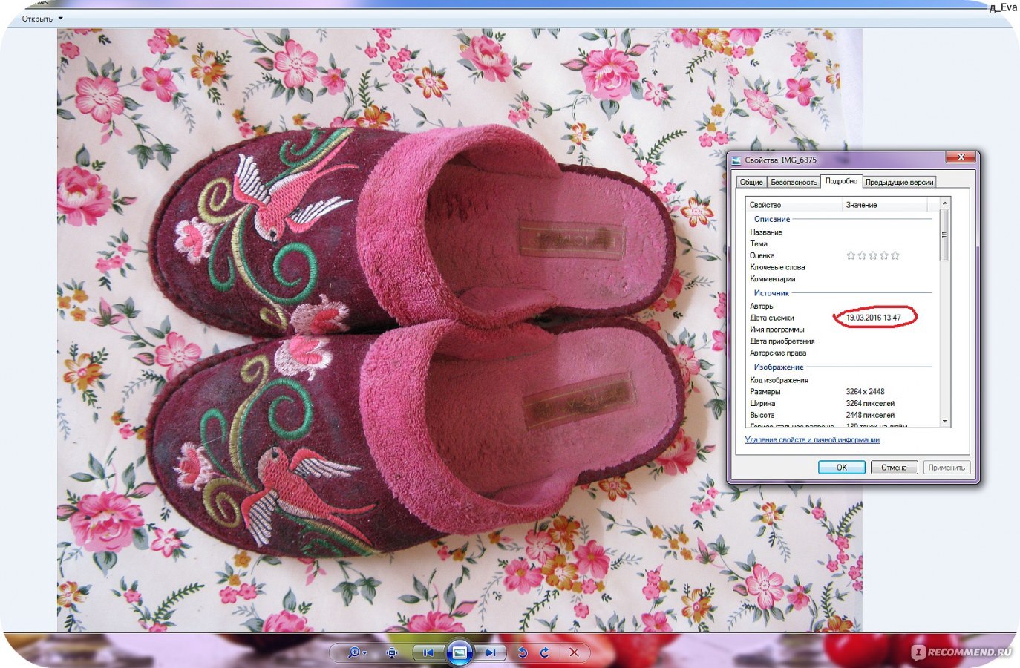Select the 'Размеры' property label
Image resolution: width=1020 pixels, height=668 pixels.
pyautogui.click(x=765, y=392)
